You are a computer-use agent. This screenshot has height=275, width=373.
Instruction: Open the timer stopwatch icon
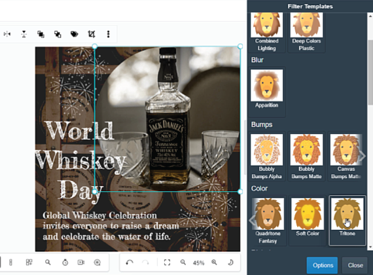[65, 263]
